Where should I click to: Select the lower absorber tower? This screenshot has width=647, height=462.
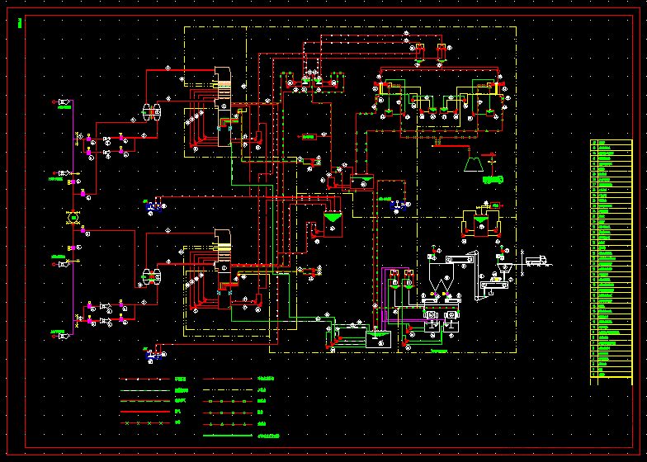tap(223, 269)
